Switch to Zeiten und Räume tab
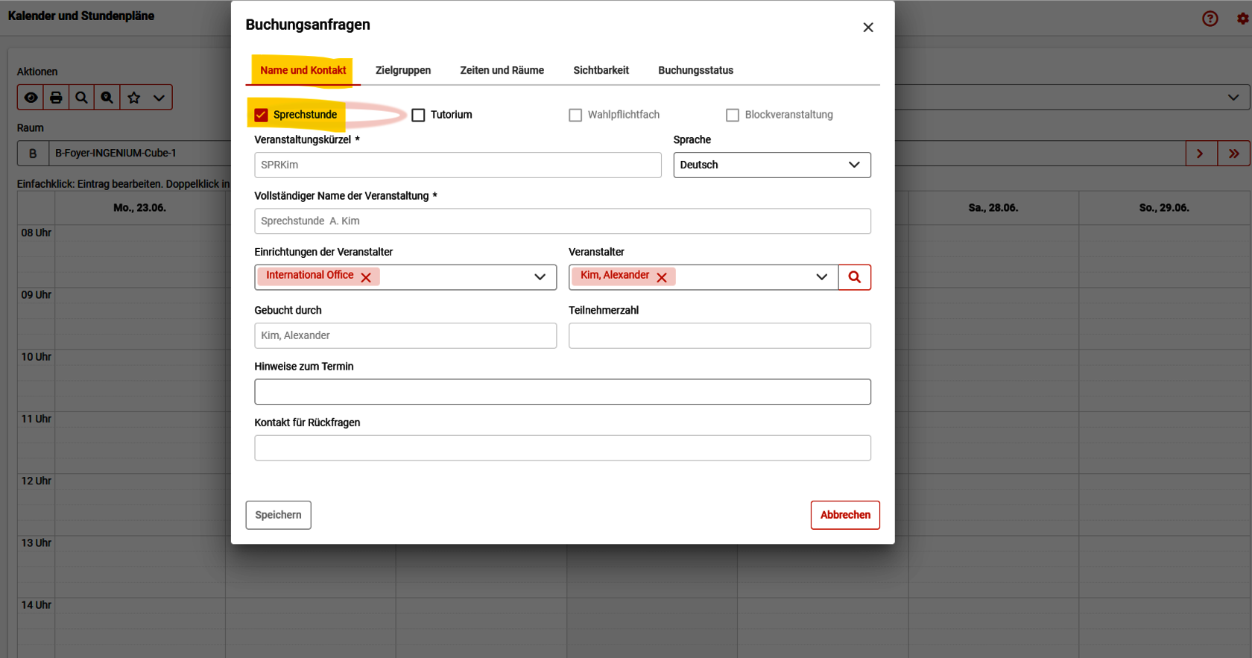 tap(502, 70)
